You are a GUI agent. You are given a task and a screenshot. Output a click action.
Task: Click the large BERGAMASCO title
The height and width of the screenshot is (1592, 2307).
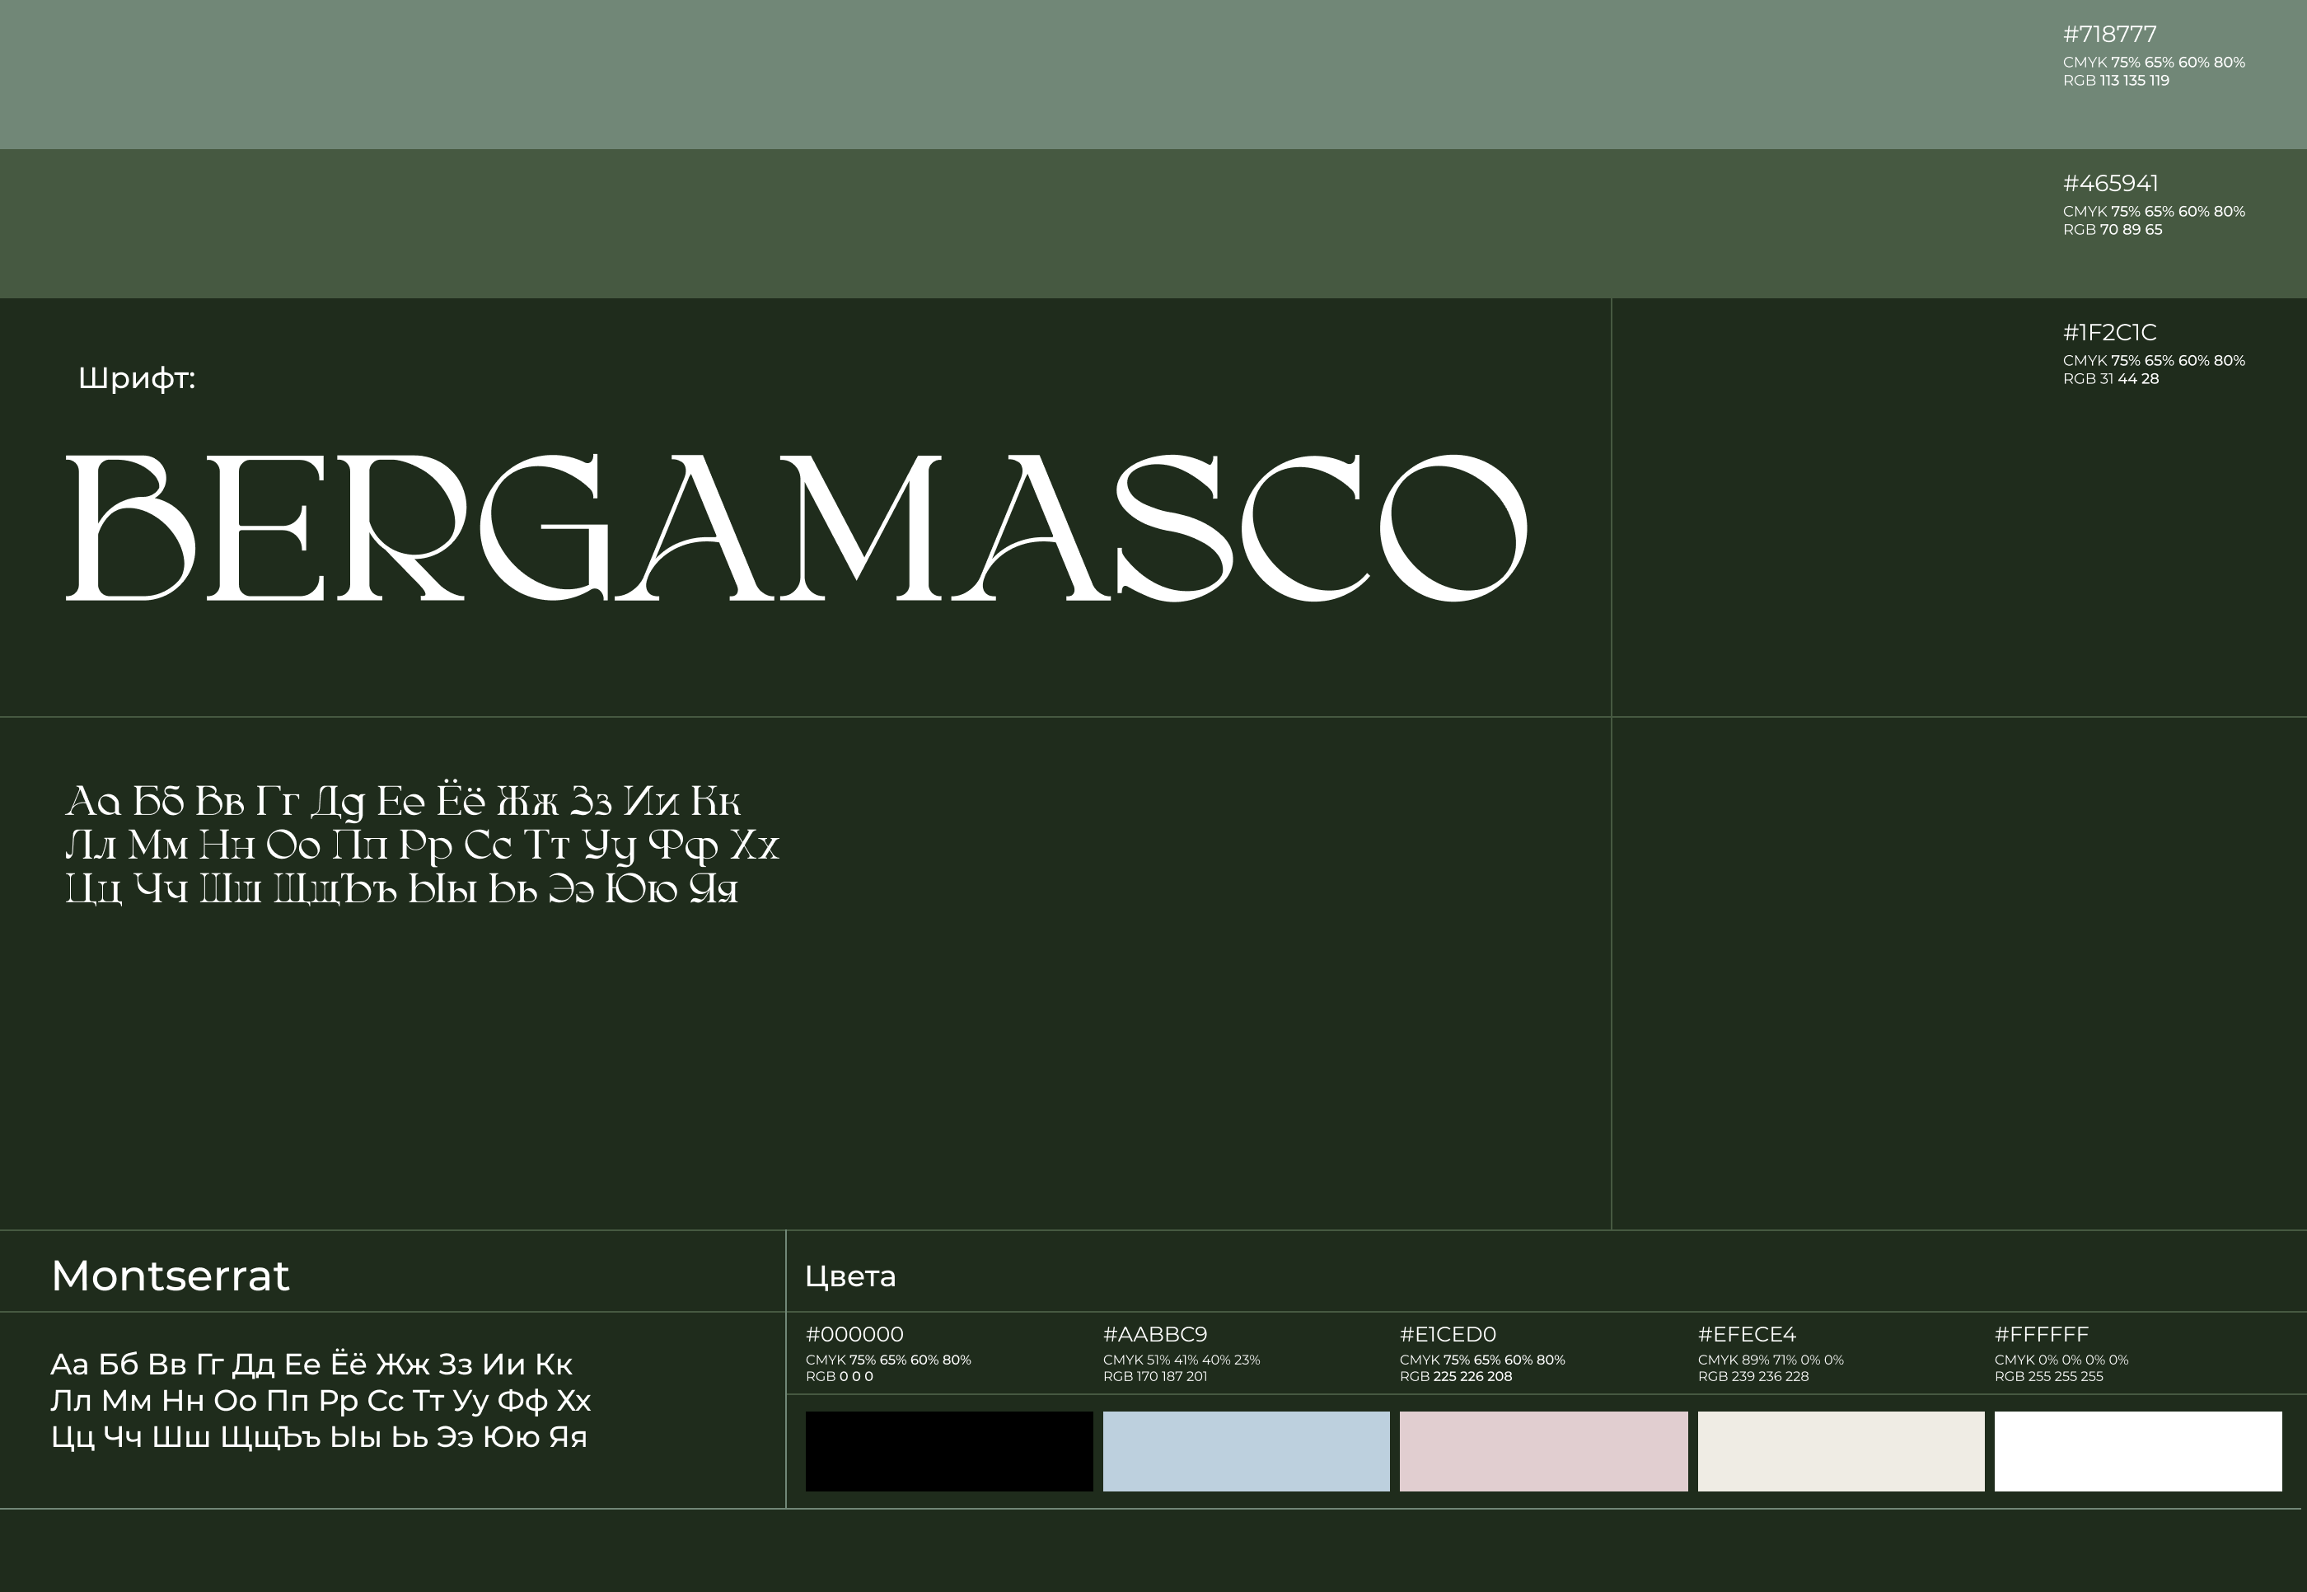(x=796, y=527)
